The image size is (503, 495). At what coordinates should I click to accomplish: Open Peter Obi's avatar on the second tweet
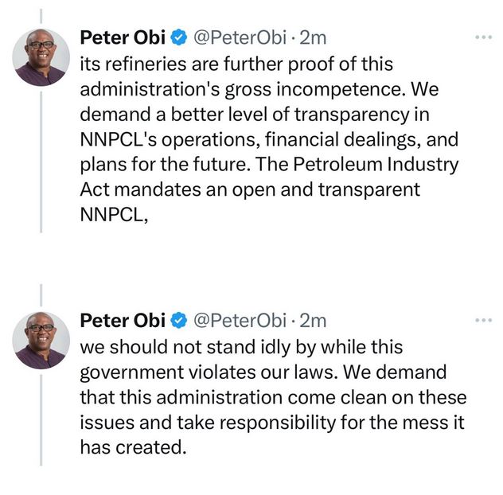point(41,340)
